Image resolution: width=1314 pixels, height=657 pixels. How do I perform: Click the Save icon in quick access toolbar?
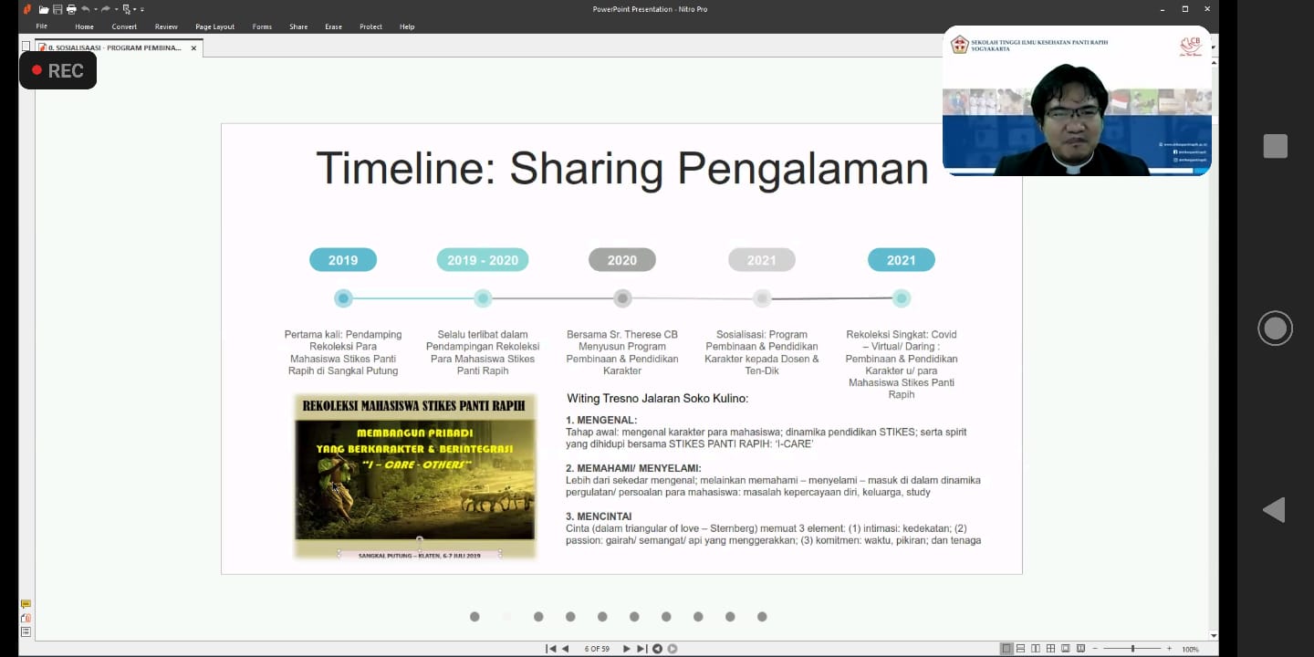[x=57, y=9]
